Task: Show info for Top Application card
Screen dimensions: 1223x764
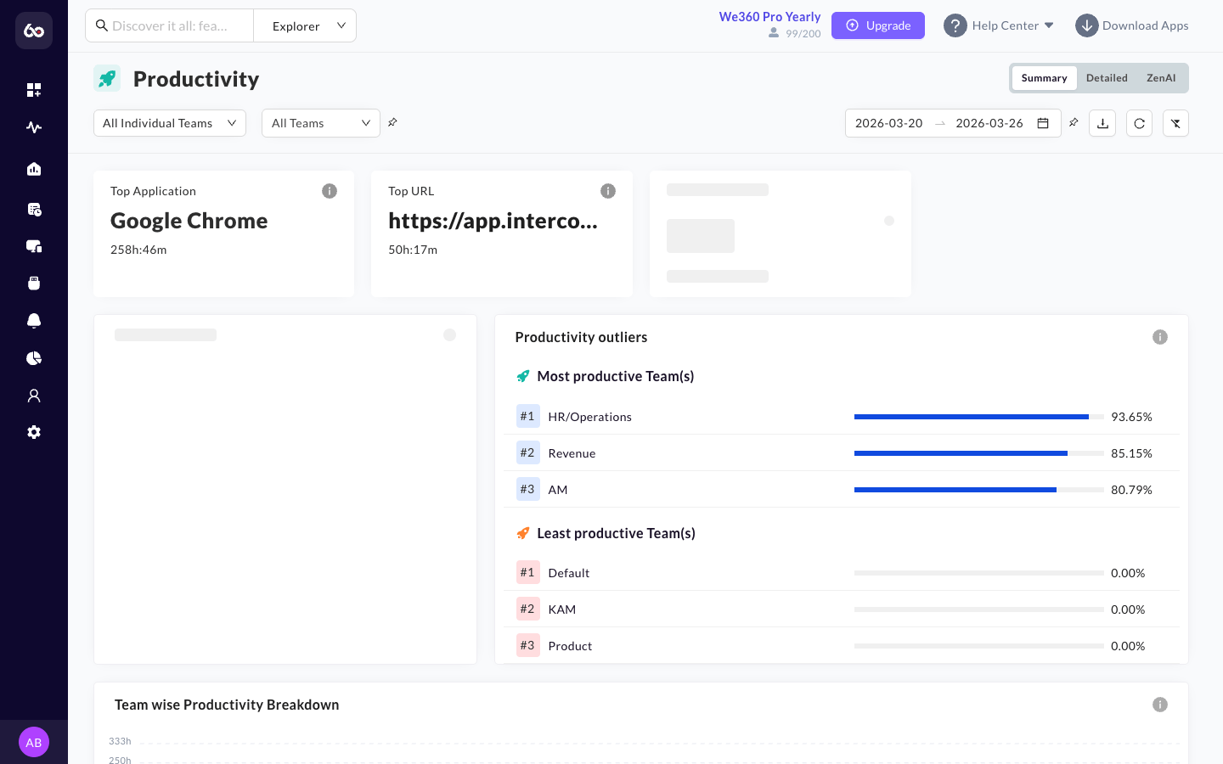Action: tap(330, 191)
